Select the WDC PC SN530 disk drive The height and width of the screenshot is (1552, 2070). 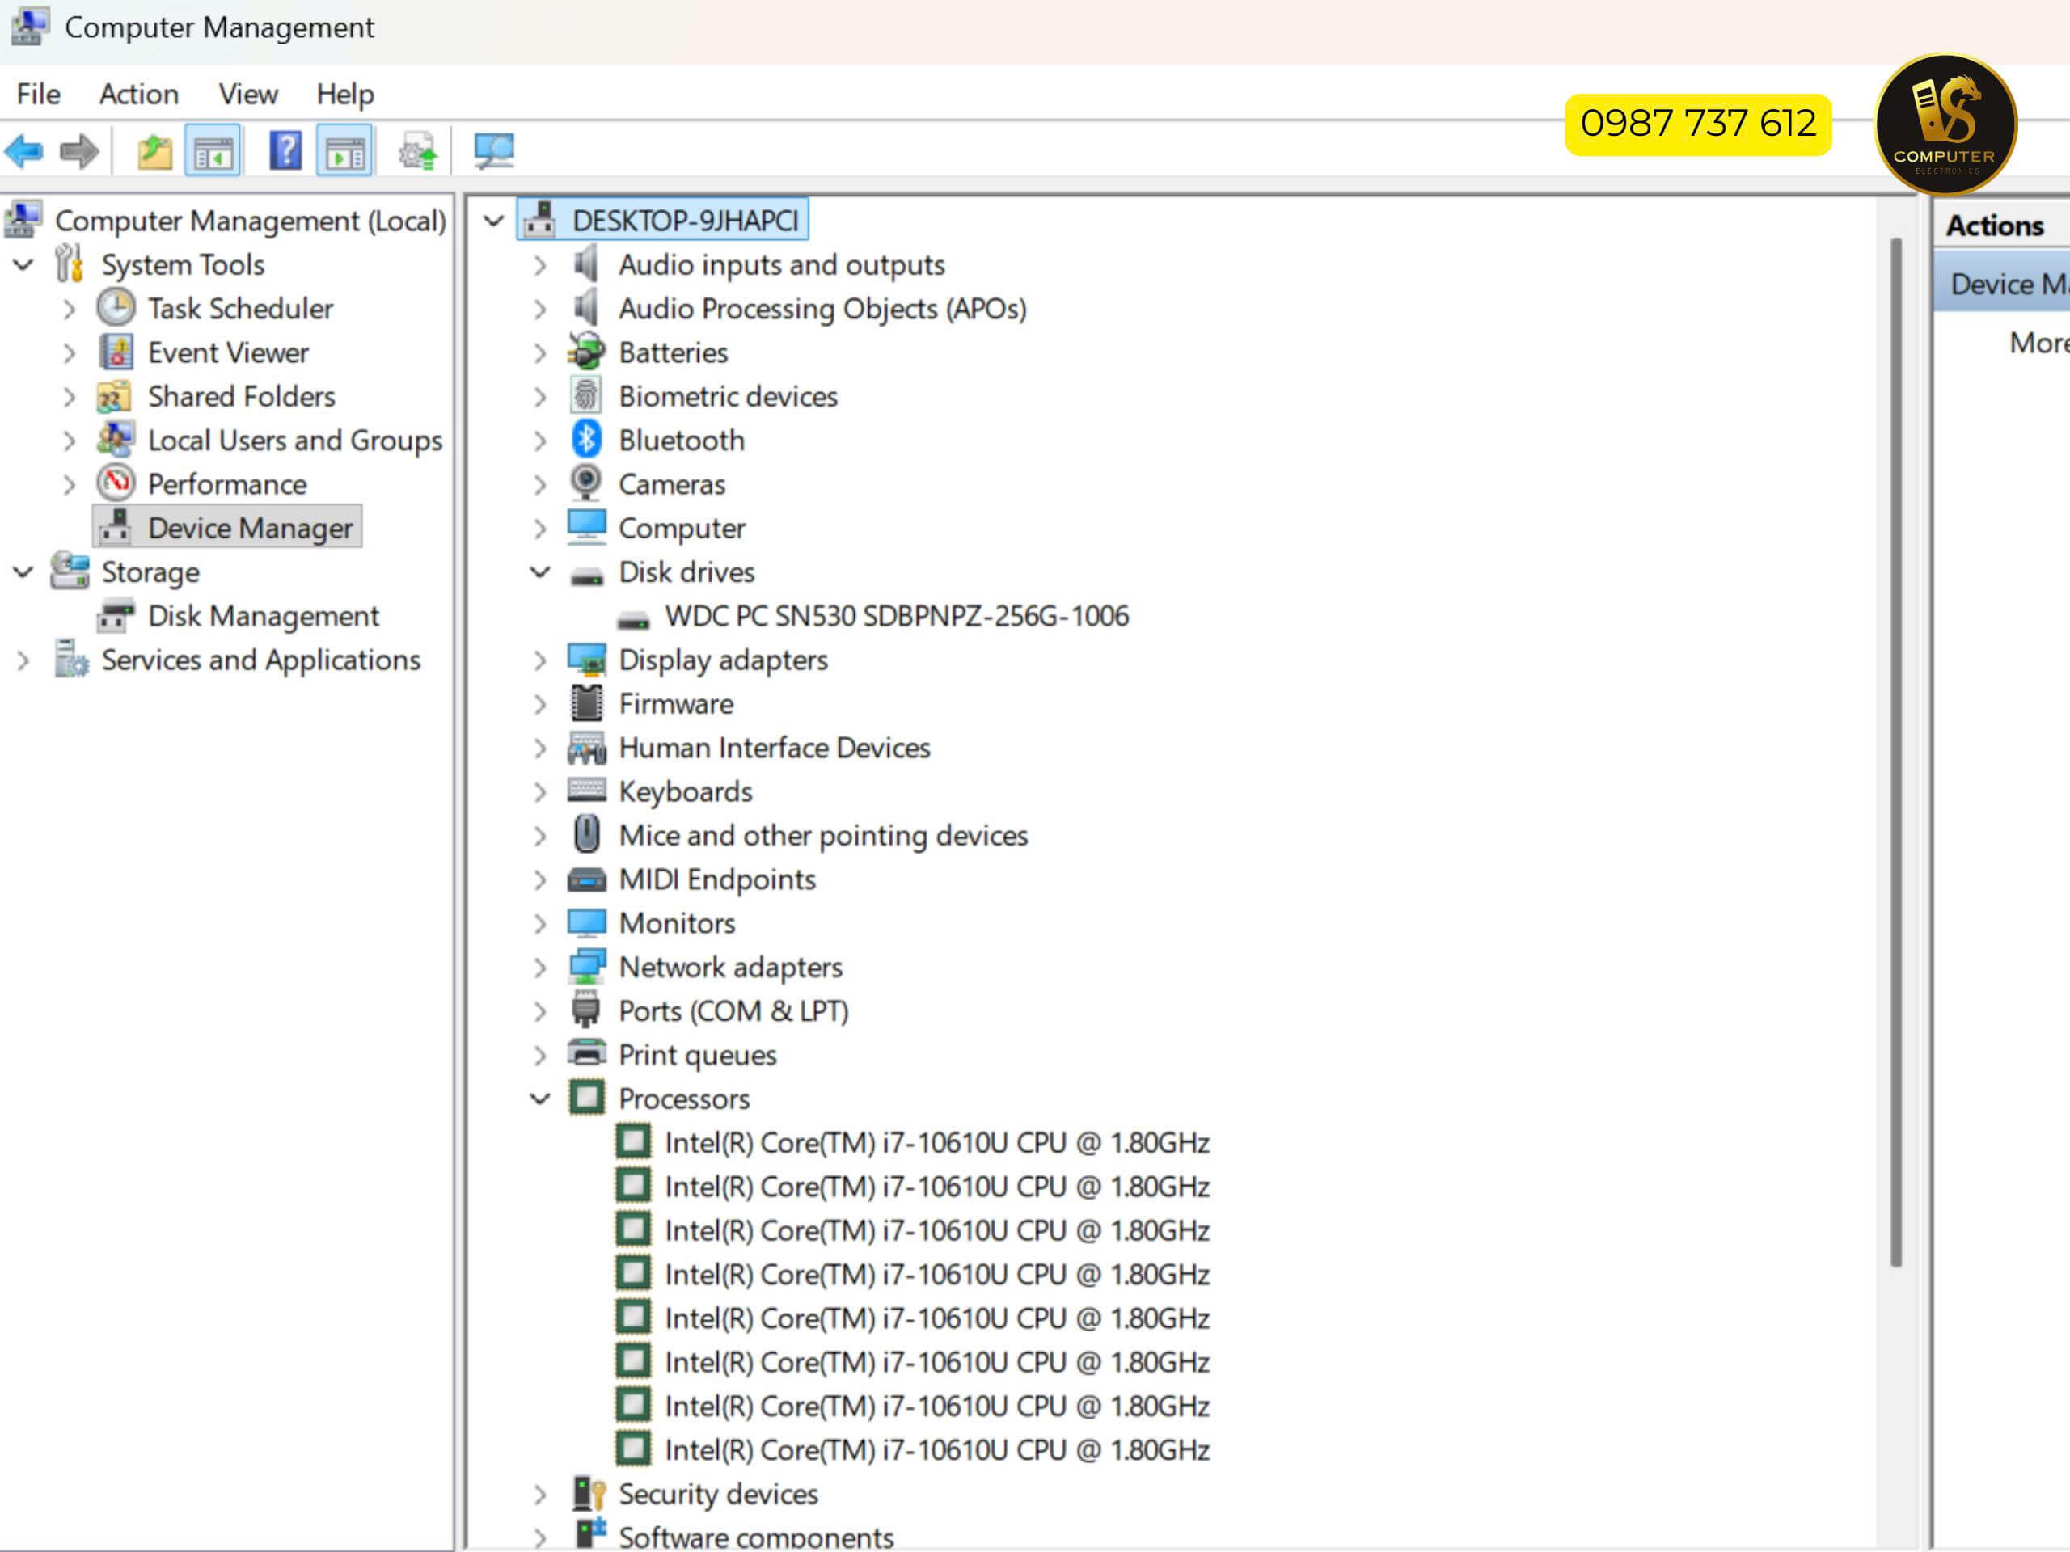(x=897, y=616)
